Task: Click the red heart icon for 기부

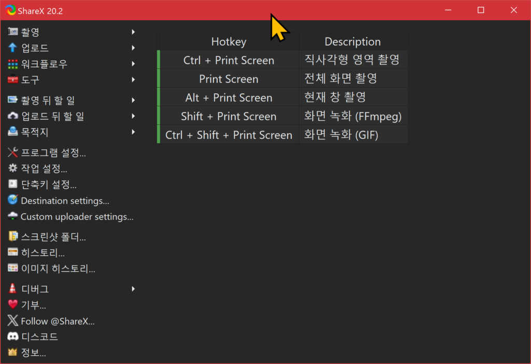Action: 13,304
